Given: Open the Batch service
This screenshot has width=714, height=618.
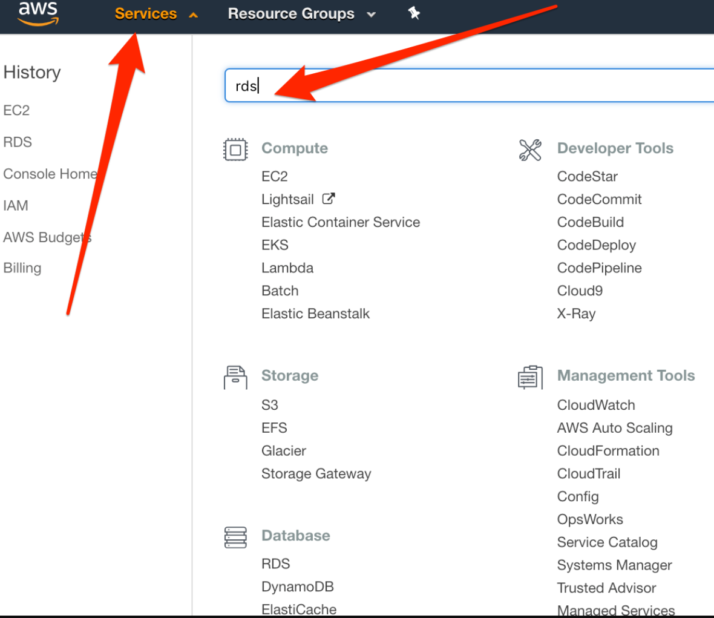Looking at the screenshot, I should click(x=280, y=291).
